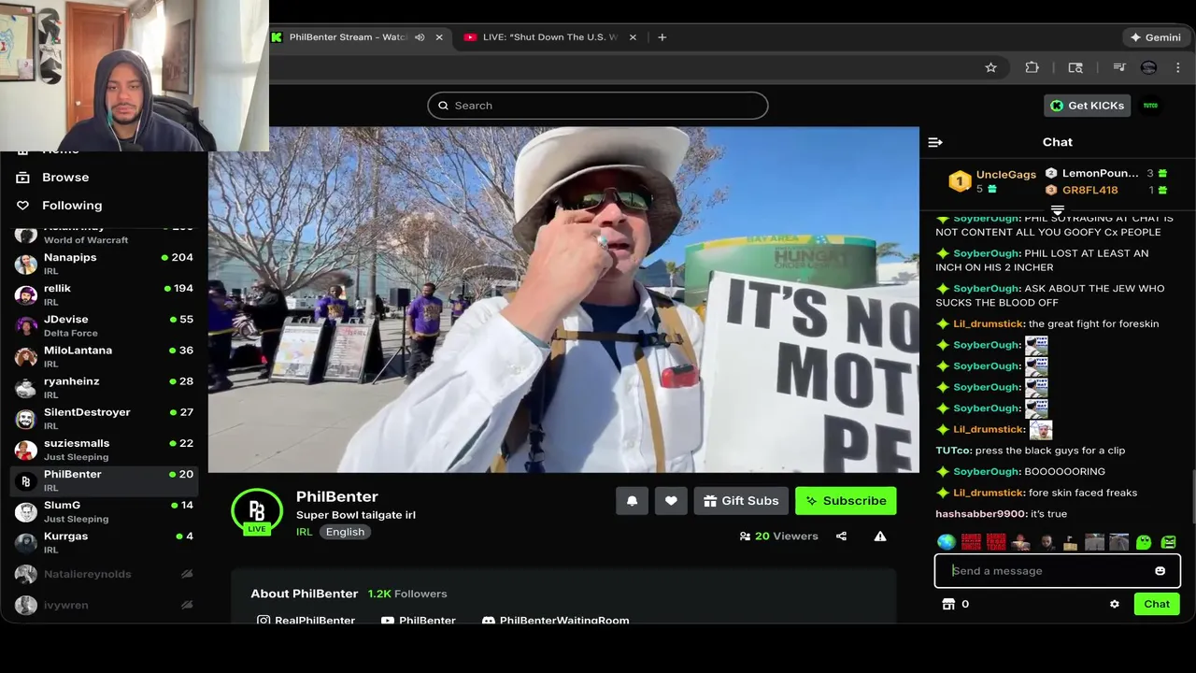Viewport: 1196px width, 673px height.
Task: Open Chrome's three-dot menu
Action: [1178, 67]
